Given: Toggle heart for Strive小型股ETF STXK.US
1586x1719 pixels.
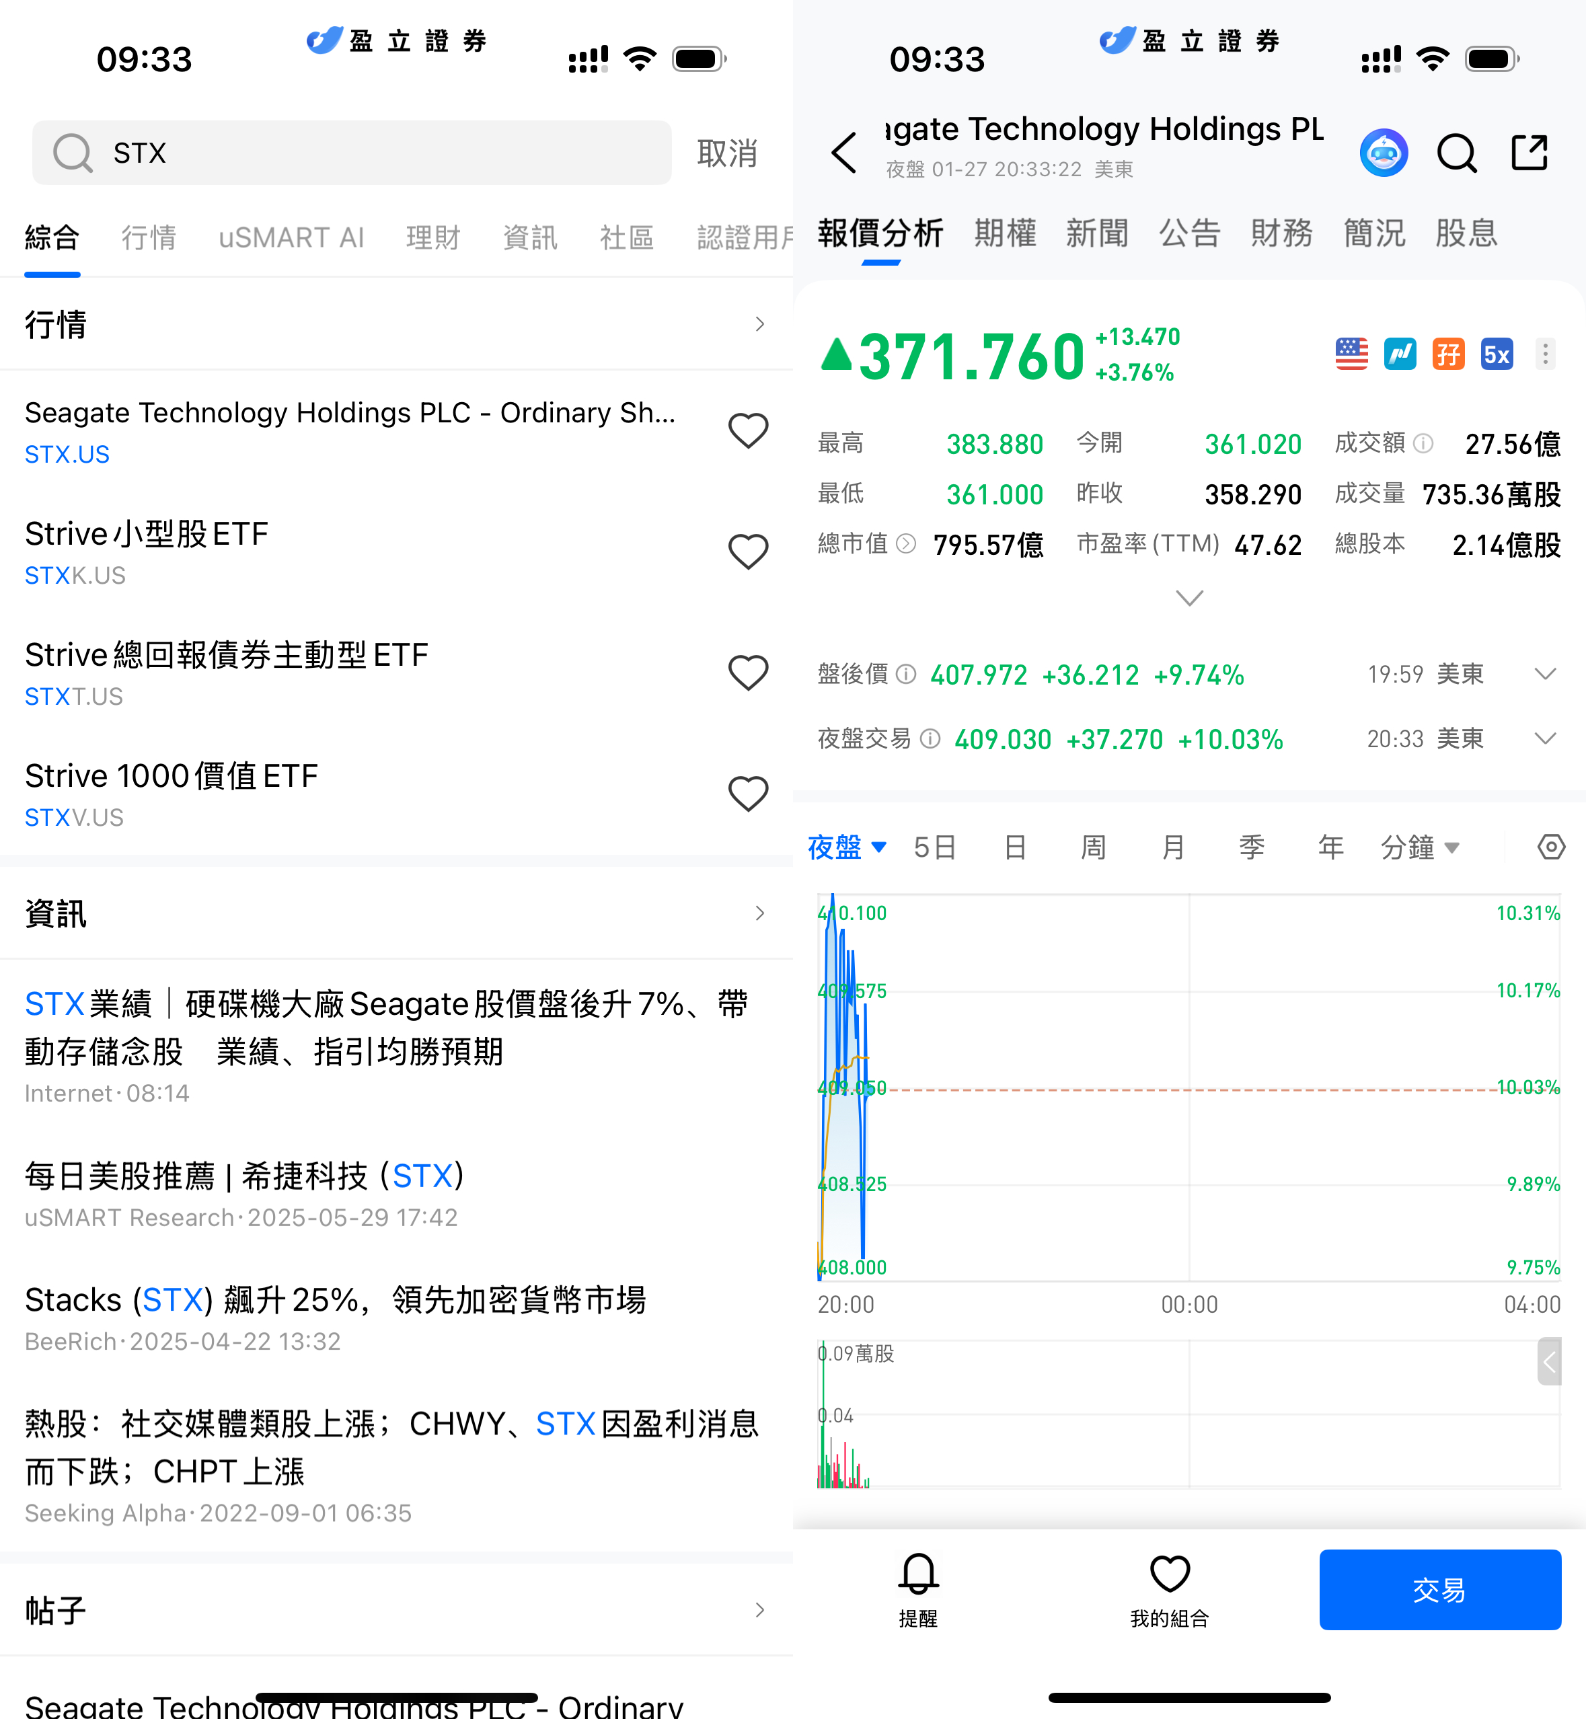Looking at the screenshot, I should pyautogui.click(x=747, y=552).
